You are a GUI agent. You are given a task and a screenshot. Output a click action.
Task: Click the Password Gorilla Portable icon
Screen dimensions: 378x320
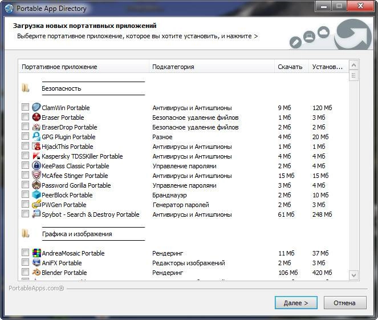point(36,185)
